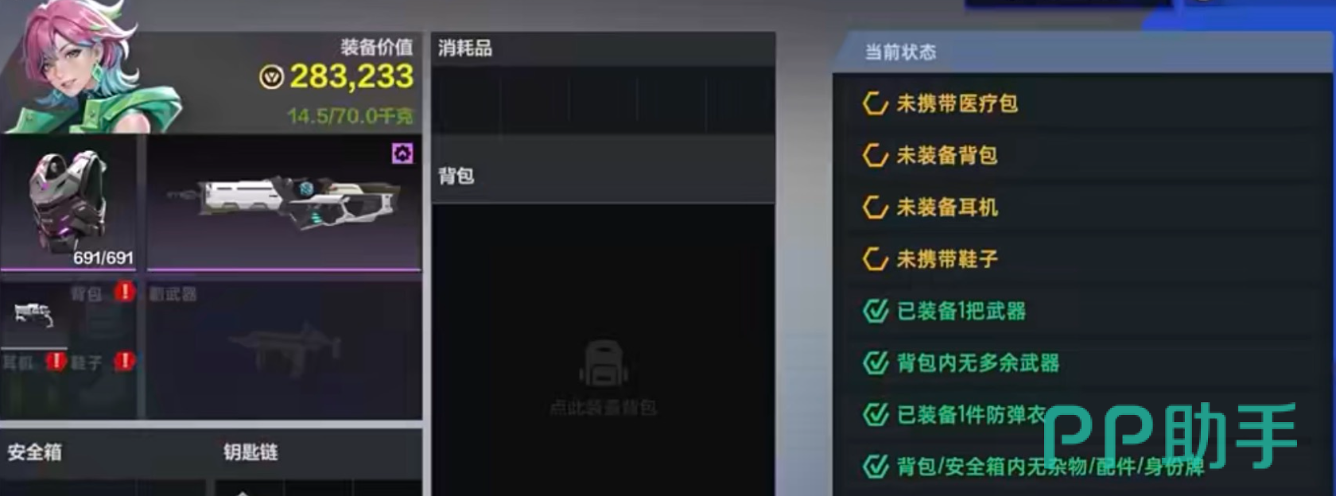Select the primary weapon rifle slot

tap(284, 203)
